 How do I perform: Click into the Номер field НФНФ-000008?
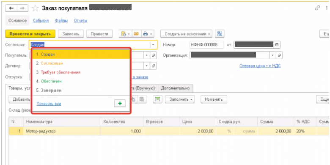tap(206, 44)
